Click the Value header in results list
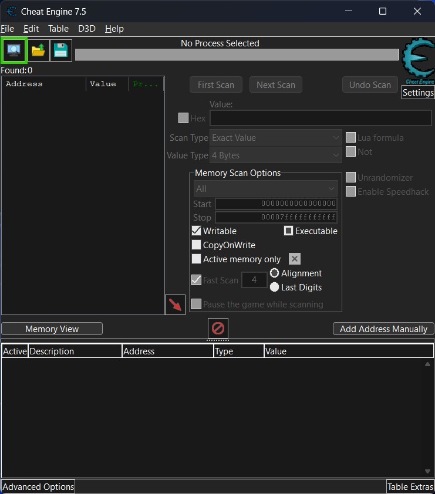The height and width of the screenshot is (494, 435). pos(107,84)
